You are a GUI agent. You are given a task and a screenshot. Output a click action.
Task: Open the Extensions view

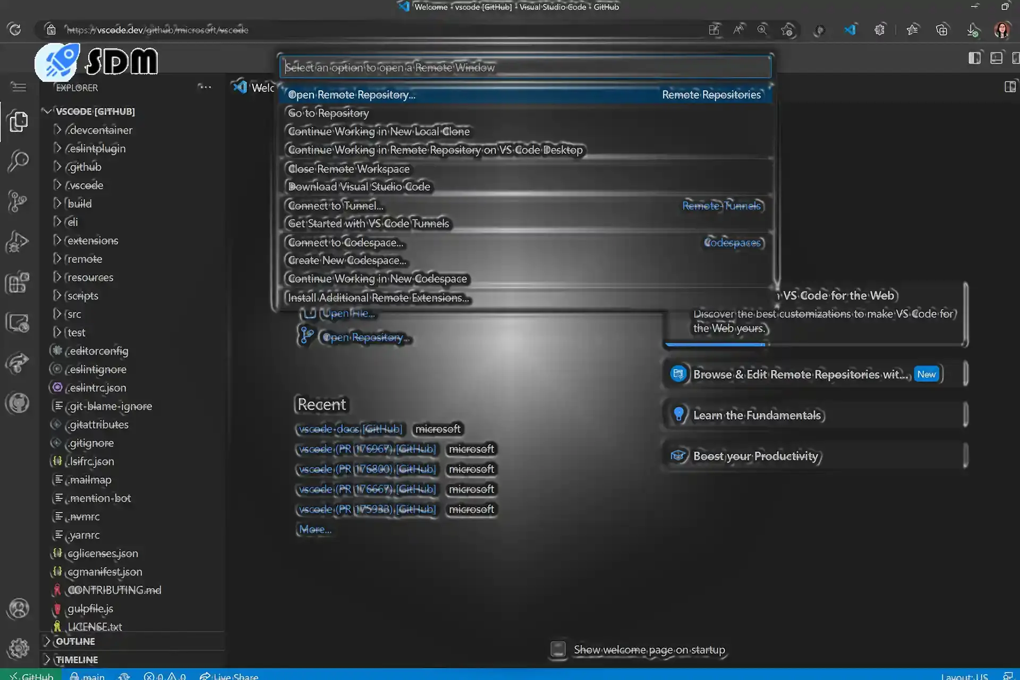pos(19,282)
